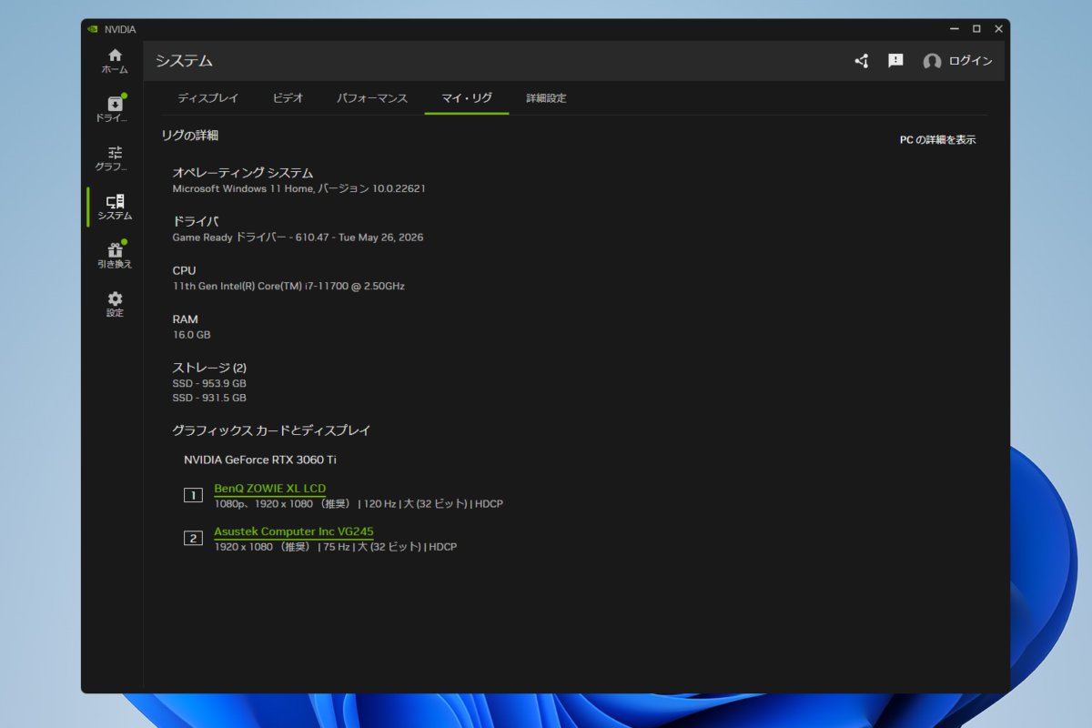This screenshot has height=728, width=1092.
Task: Open 設定 (Settings) gear in sidebar
Action: [x=115, y=304]
